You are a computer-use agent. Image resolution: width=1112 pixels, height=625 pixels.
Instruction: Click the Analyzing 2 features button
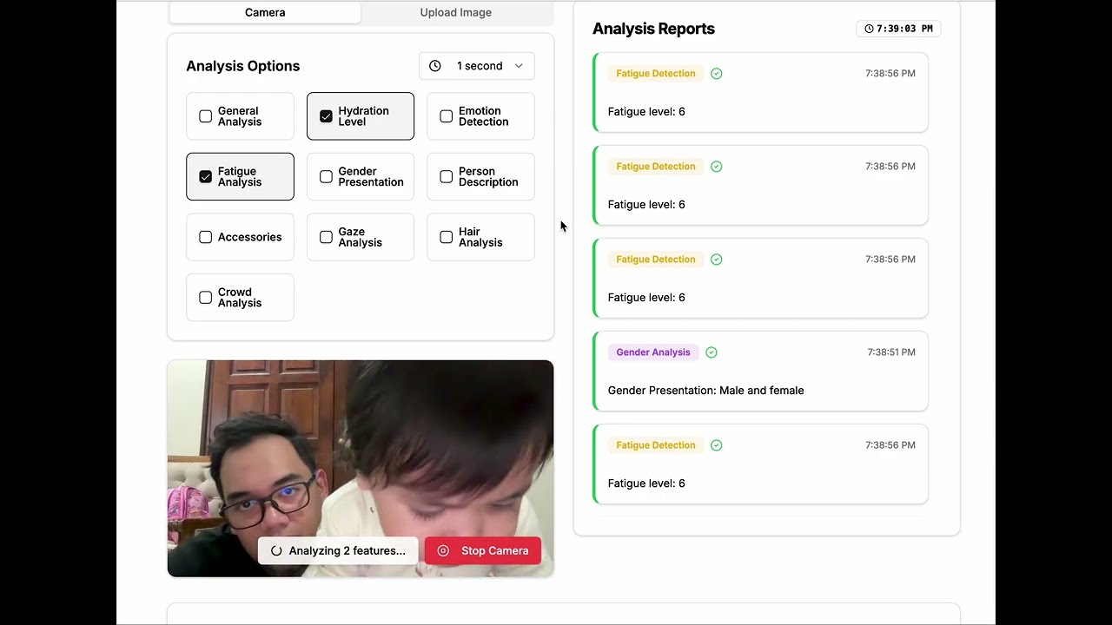[x=338, y=550]
